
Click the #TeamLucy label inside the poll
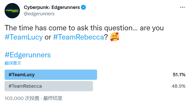click(x=21, y=75)
